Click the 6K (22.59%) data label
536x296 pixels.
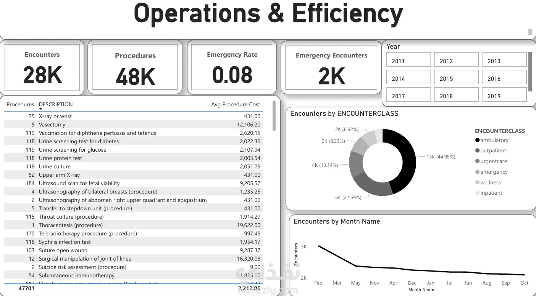[348, 197]
